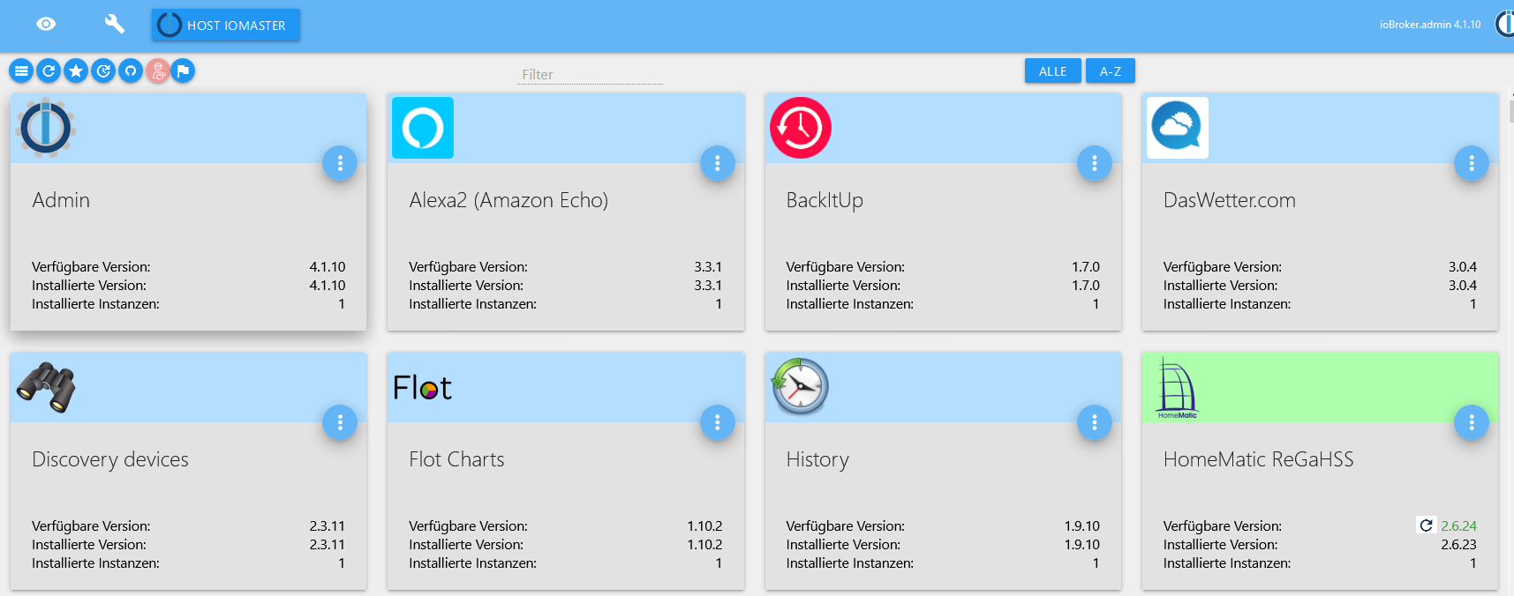This screenshot has width=1514, height=596.
Task: Click the HOST IOMASTER button
Action: point(226,25)
